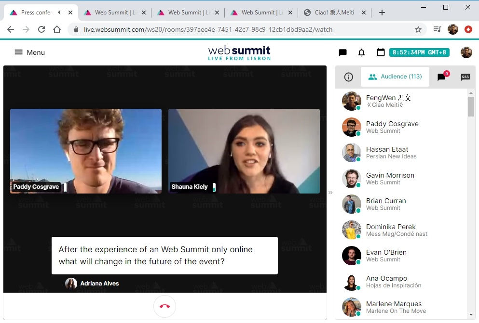Click the red hang-up phone button
Screen dimensions: 479x323
pyautogui.click(x=164, y=306)
